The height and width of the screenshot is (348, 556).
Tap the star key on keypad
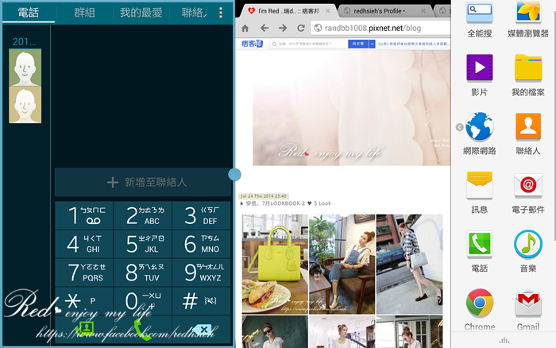coord(84,301)
